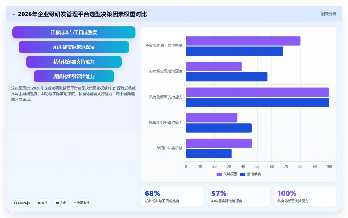
Task: Click the purple 单用户年费价格 bar
Action: click(x=219, y=143)
